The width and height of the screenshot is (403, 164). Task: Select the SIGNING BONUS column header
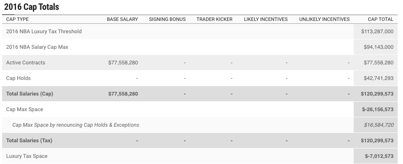[167, 19]
